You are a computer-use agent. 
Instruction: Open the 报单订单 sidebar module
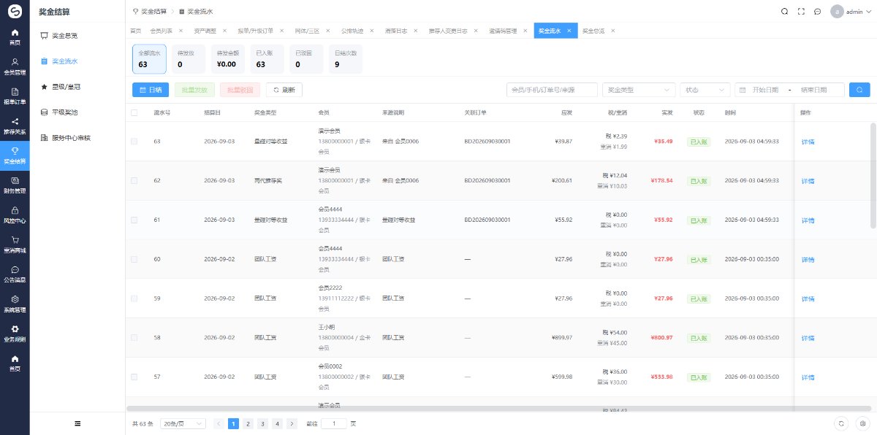[15, 96]
